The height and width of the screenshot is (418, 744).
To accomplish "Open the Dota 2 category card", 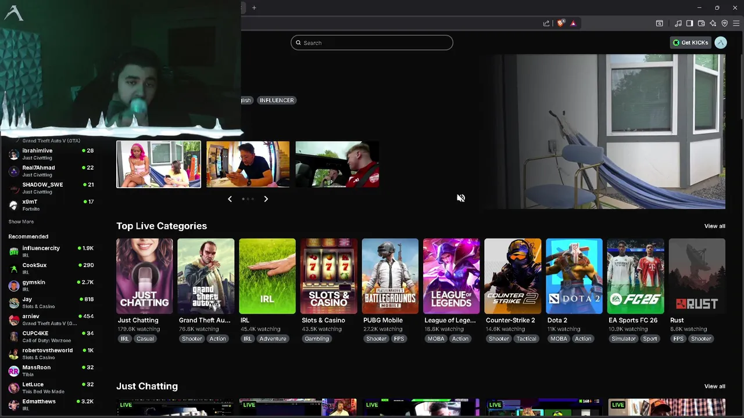I will [574, 276].
